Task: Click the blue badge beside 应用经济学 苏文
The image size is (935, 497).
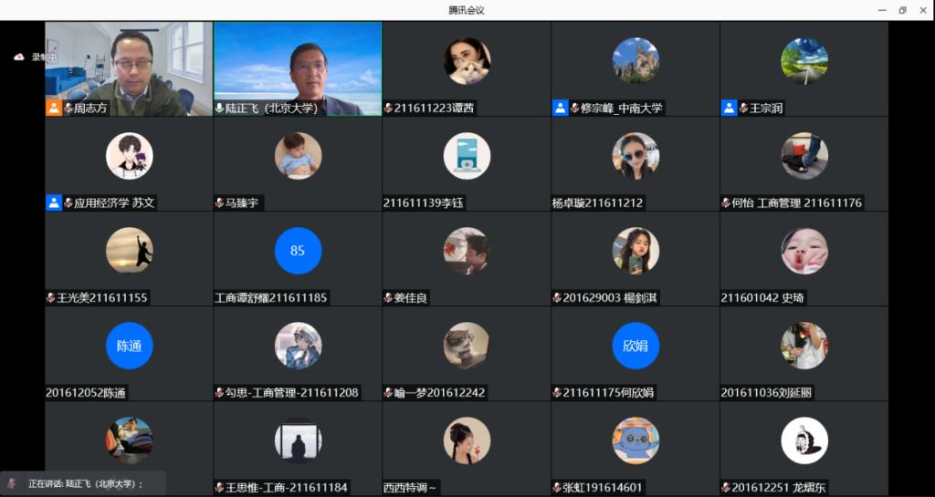Action: (54, 202)
